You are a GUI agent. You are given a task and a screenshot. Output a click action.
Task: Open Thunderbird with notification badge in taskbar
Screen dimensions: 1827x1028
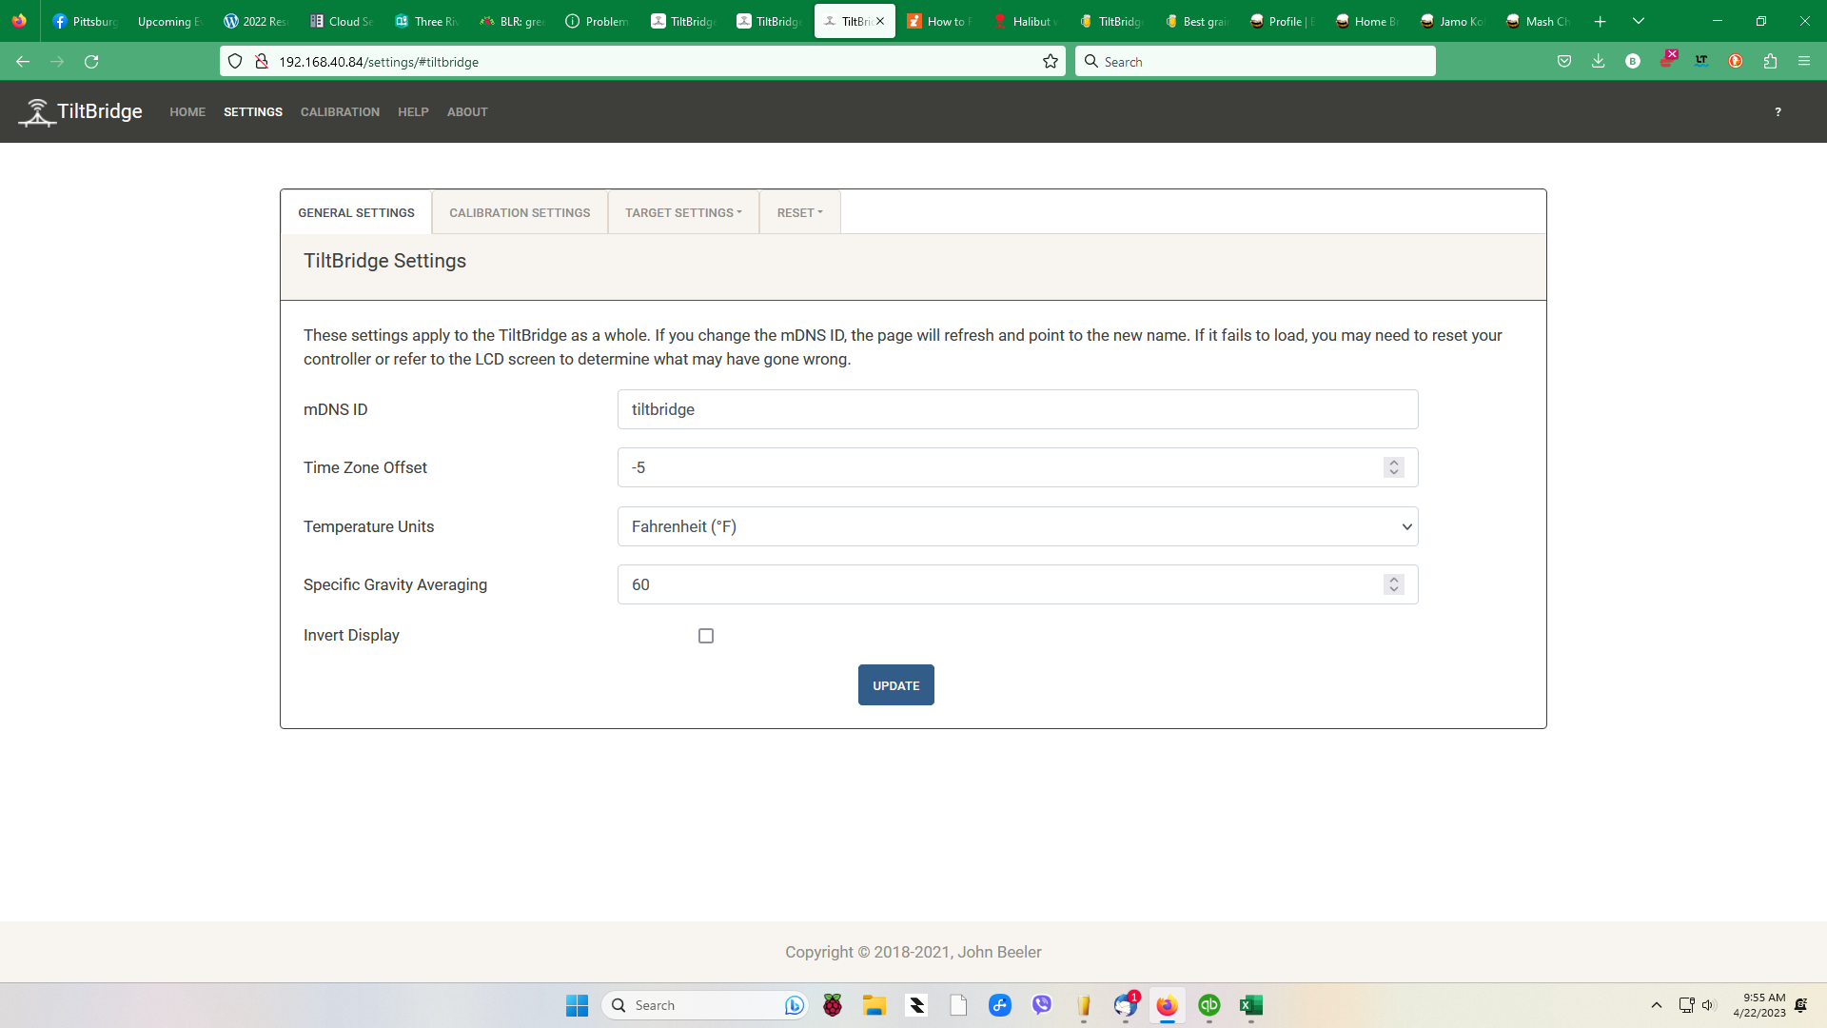(1126, 1005)
